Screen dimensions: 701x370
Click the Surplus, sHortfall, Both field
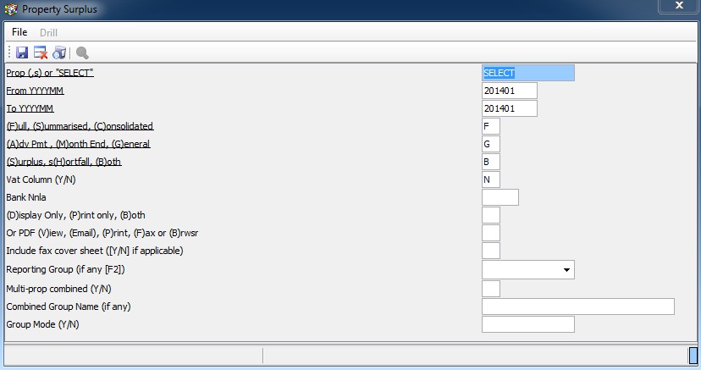point(490,163)
